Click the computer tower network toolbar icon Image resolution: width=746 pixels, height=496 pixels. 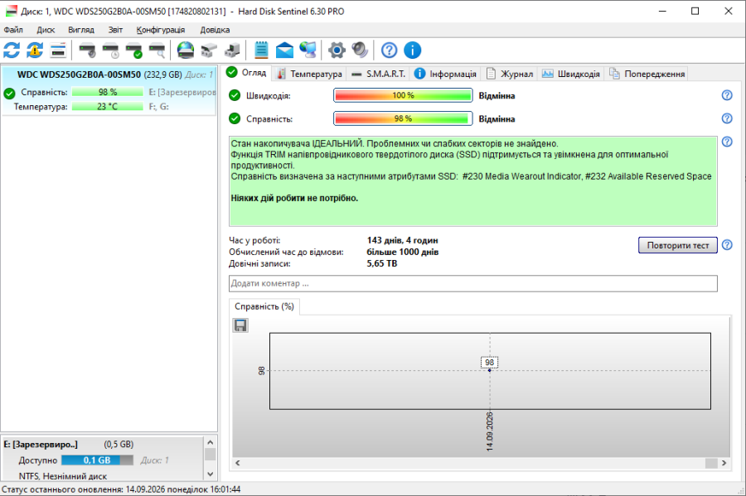[x=232, y=50]
